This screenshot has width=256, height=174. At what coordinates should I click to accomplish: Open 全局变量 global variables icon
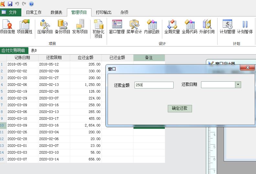(172, 26)
